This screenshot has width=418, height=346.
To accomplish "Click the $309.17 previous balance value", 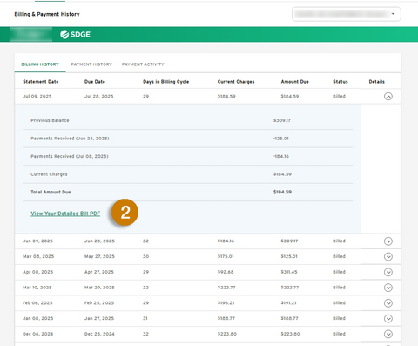I will [x=282, y=120].
